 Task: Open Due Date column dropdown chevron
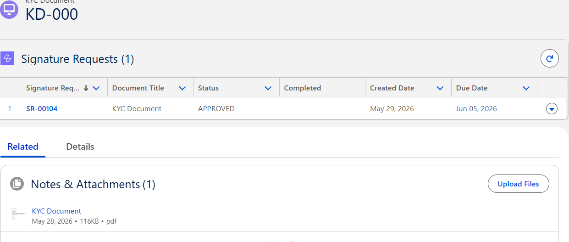(526, 88)
